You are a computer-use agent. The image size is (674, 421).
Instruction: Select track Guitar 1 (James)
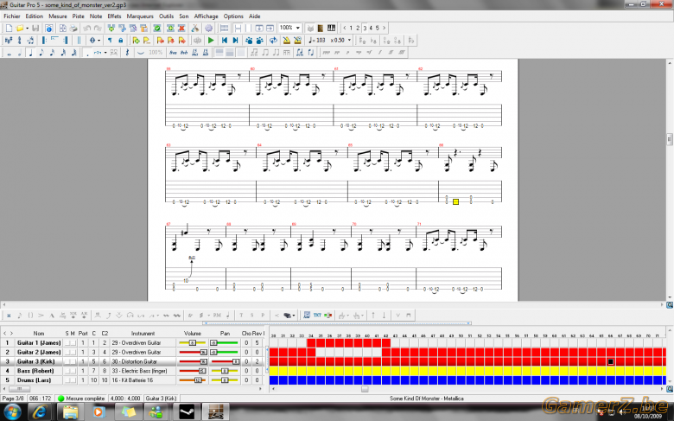pos(39,342)
